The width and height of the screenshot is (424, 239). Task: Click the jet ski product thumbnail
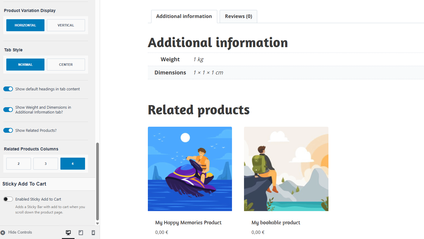pos(190,169)
